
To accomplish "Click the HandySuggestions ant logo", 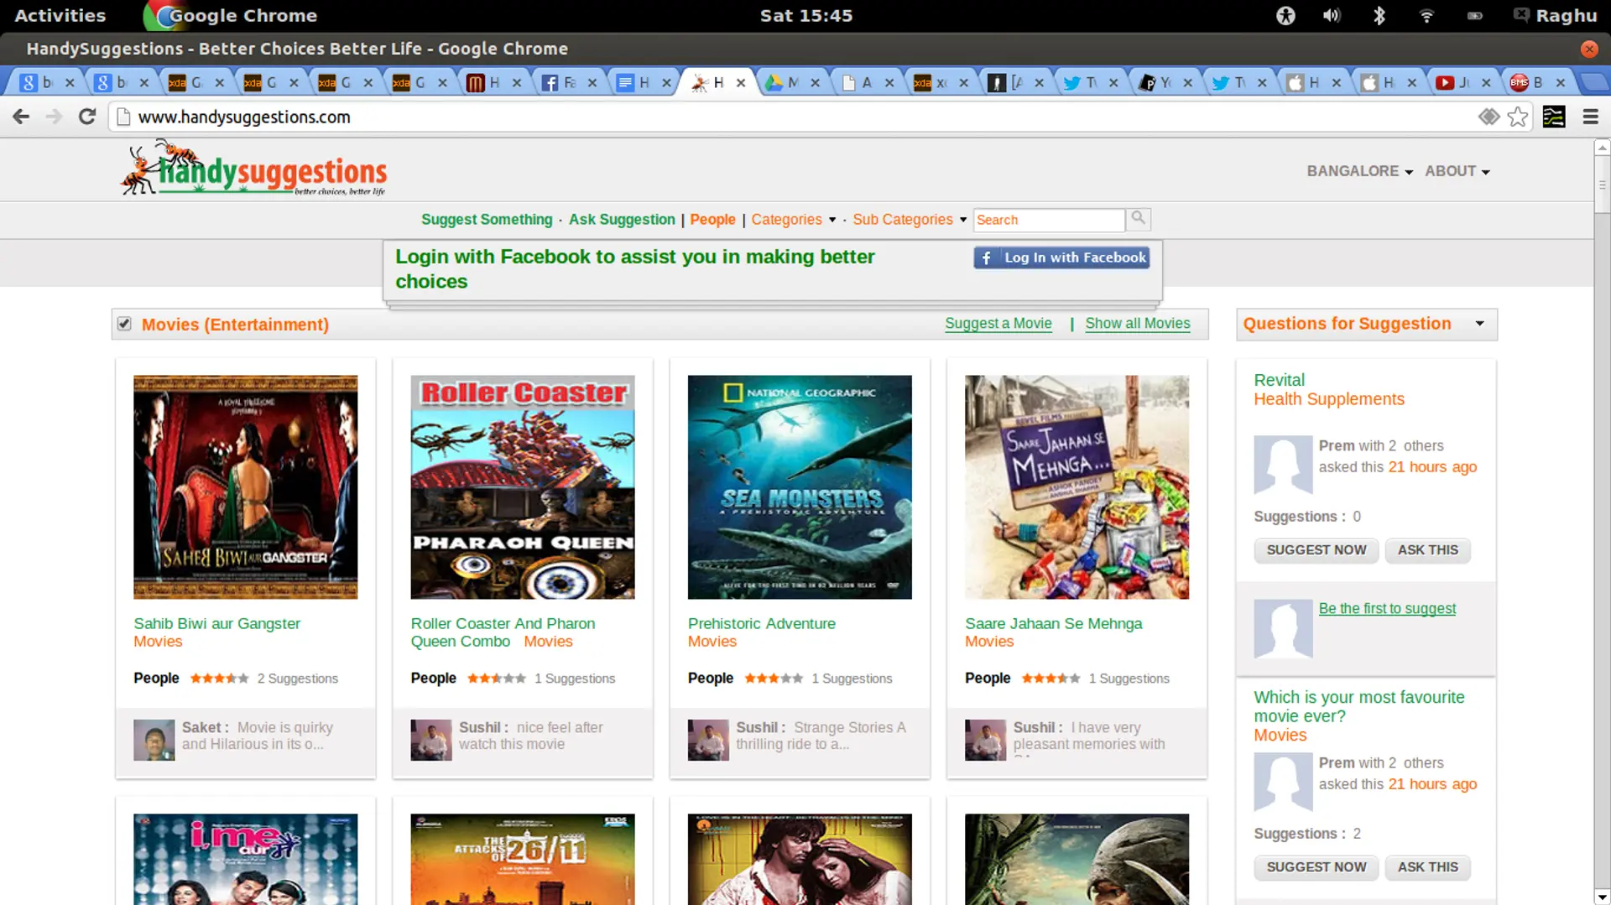I will coord(253,169).
